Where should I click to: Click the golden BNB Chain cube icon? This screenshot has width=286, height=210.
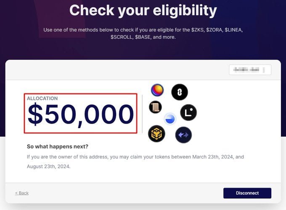156,134
